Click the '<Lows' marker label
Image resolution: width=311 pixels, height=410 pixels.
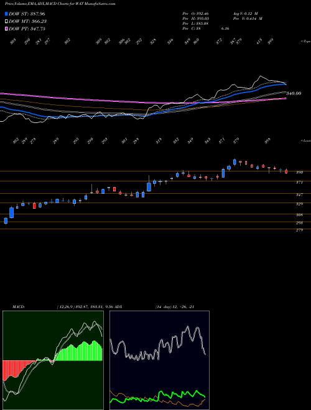coord(305,140)
